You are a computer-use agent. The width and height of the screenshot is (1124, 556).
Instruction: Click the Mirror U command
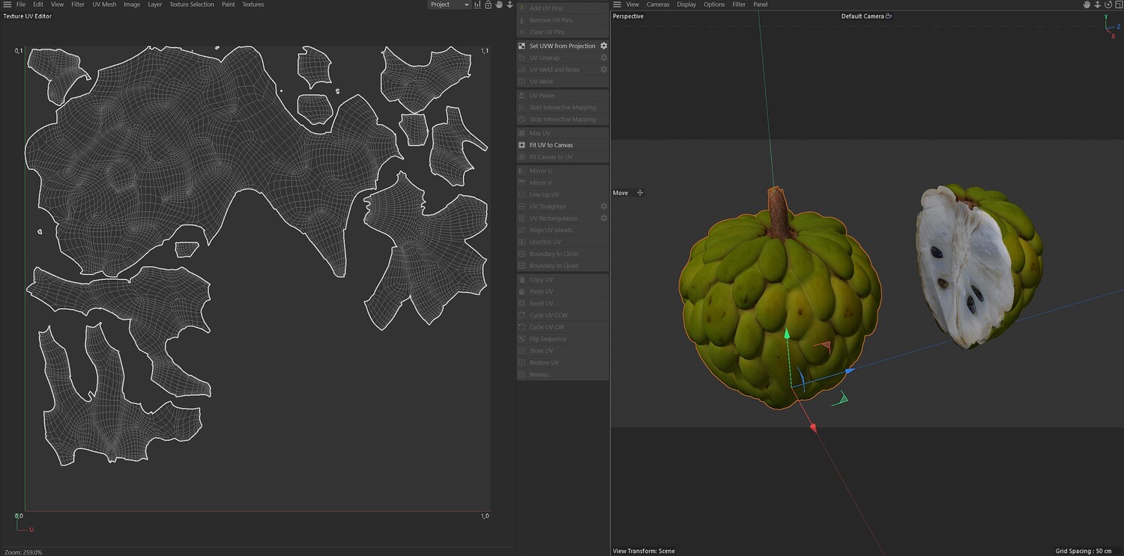pyautogui.click(x=562, y=171)
